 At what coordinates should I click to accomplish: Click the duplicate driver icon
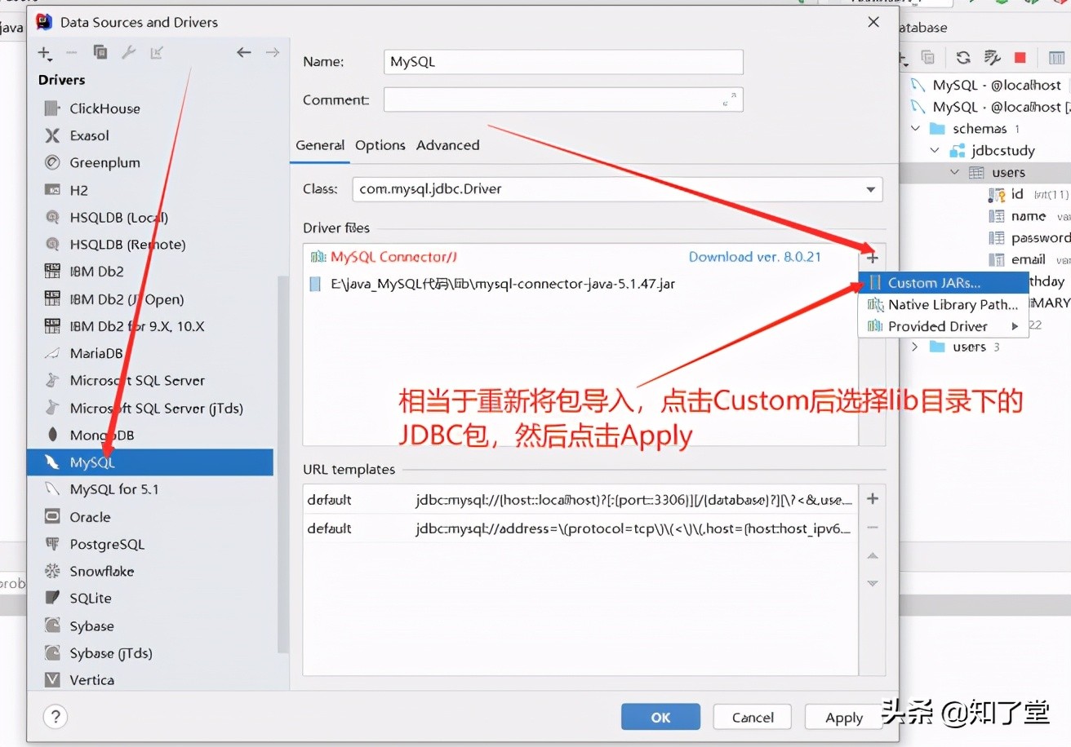pos(100,53)
